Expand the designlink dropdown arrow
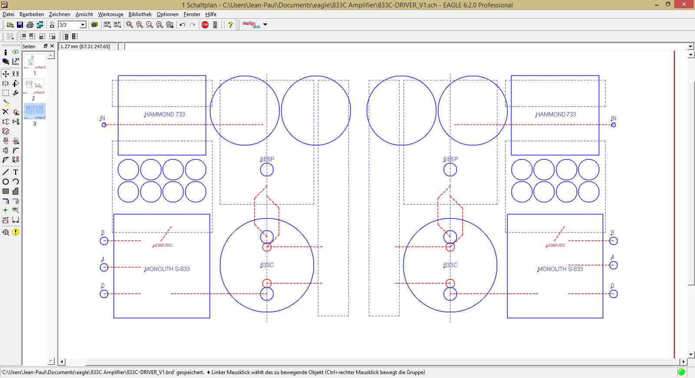Viewport: 695px width, 378px height. click(265, 25)
